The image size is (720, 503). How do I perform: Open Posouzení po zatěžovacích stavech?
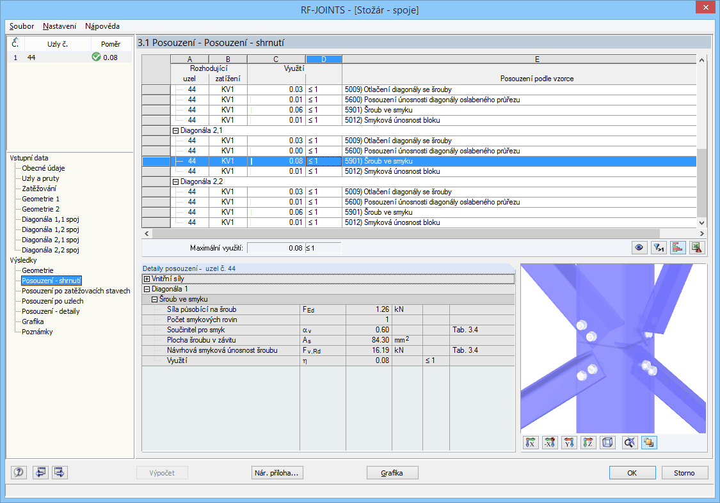coord(76,291)
